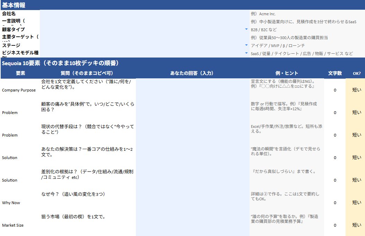Click the 顧客タイプ label cell
365x236 pixels.
coord(20,29)
